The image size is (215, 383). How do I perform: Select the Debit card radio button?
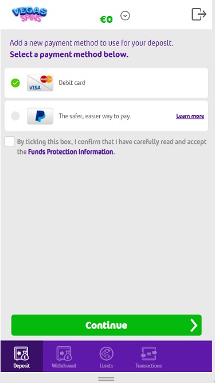(x=15, y=83)
